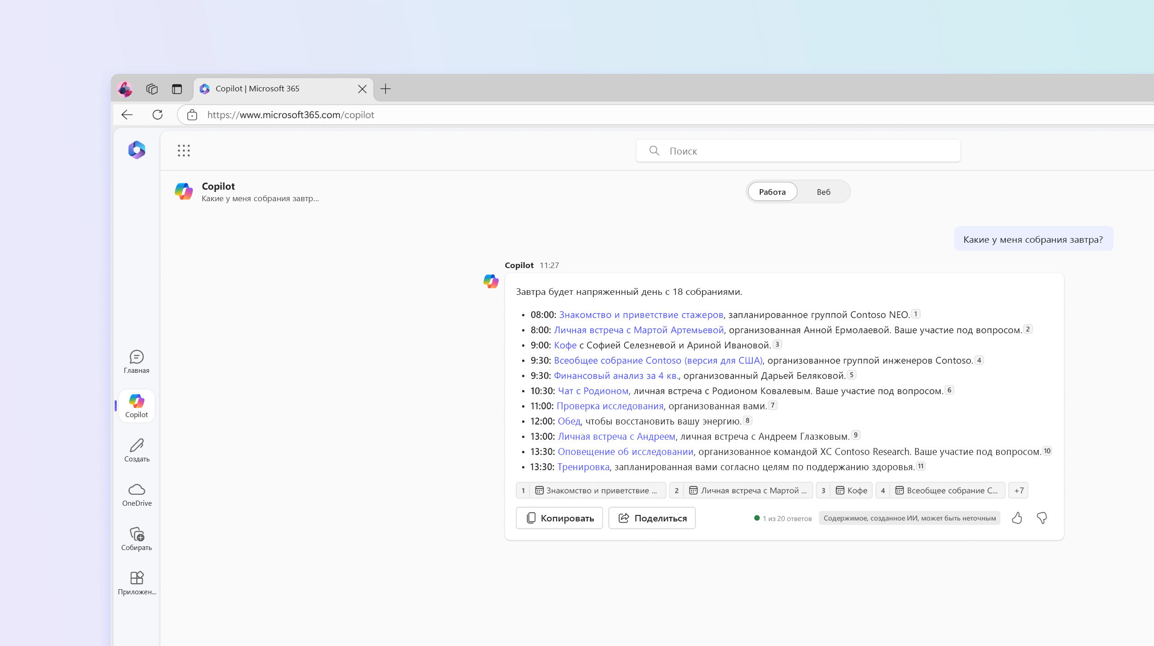
Task: Click the Copilot response avatar icon
Action: pyautogui.click(x=491, y=281)
